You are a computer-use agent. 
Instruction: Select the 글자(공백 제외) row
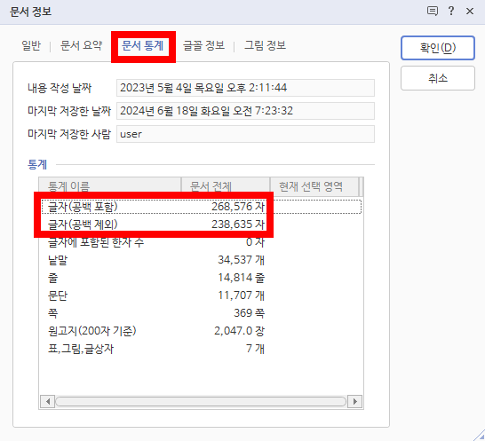202,224
